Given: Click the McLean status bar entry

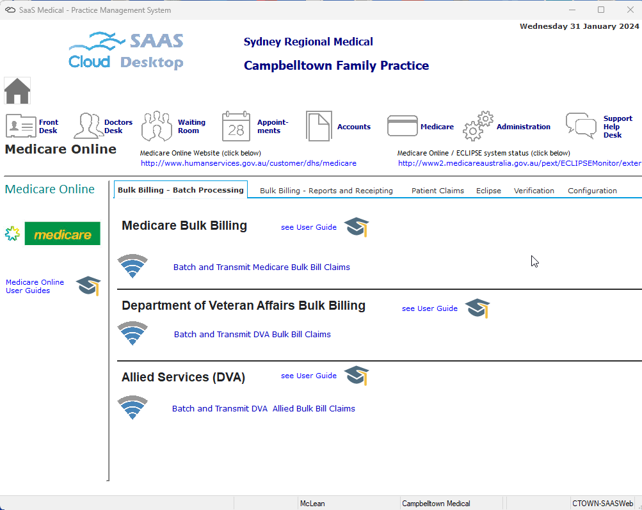Looking at the screenshot, I should (x=312, y=504).
